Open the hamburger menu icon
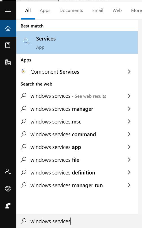142x228 pixels. point(8,11)
